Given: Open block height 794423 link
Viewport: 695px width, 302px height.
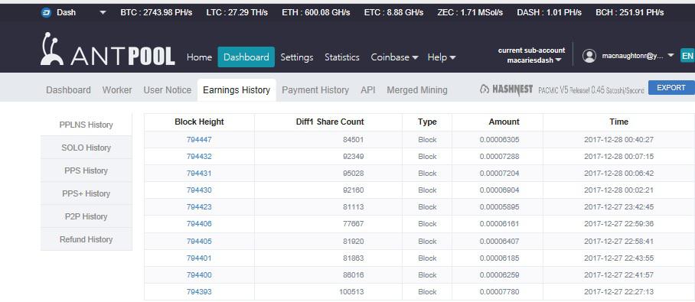Looking at the screenshot, I should tap(199, 206).
